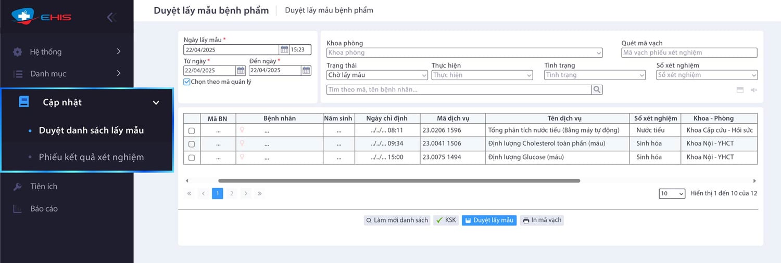Open the Trạng thái dropdown showing Chờ lấy mẫu
781x263 pixels.
point(377,75)
